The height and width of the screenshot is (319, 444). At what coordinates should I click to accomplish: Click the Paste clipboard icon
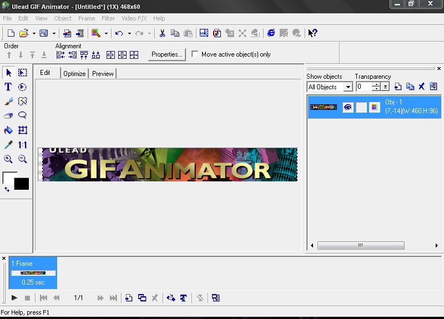[x=188, y=33]
